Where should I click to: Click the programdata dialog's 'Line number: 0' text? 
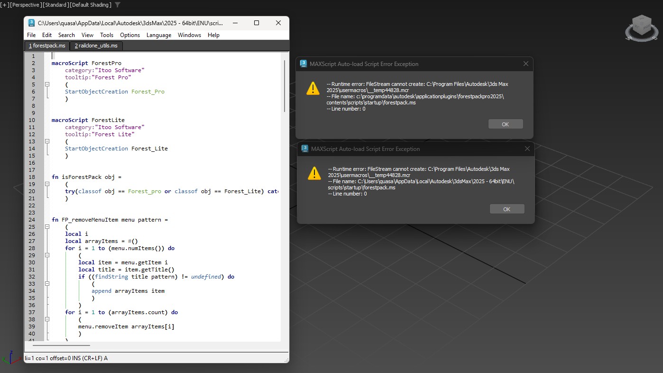point(346,109)
